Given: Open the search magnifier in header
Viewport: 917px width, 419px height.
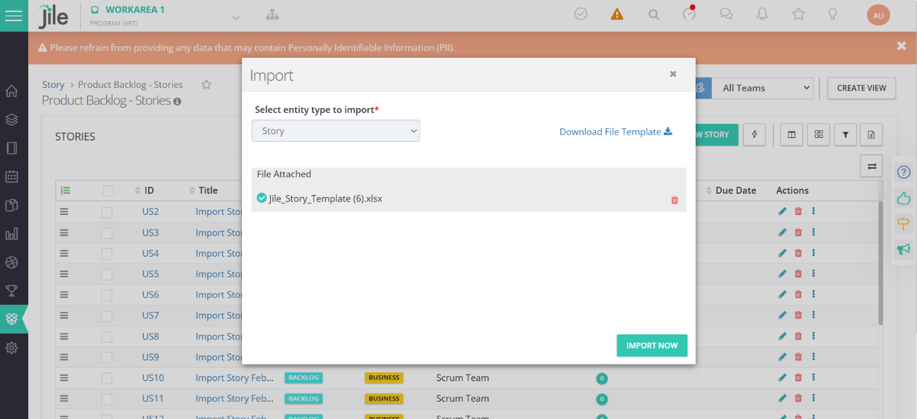Looking at the screenshot, I should point(653,14).
